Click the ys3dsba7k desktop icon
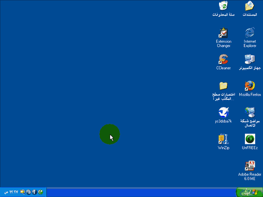The image size is (263, 197). coord(224,112)
